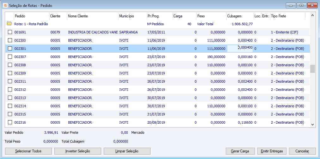This screenshot has height=159, width=320.
Task: Click client code 00079
Action: point(55,32)
